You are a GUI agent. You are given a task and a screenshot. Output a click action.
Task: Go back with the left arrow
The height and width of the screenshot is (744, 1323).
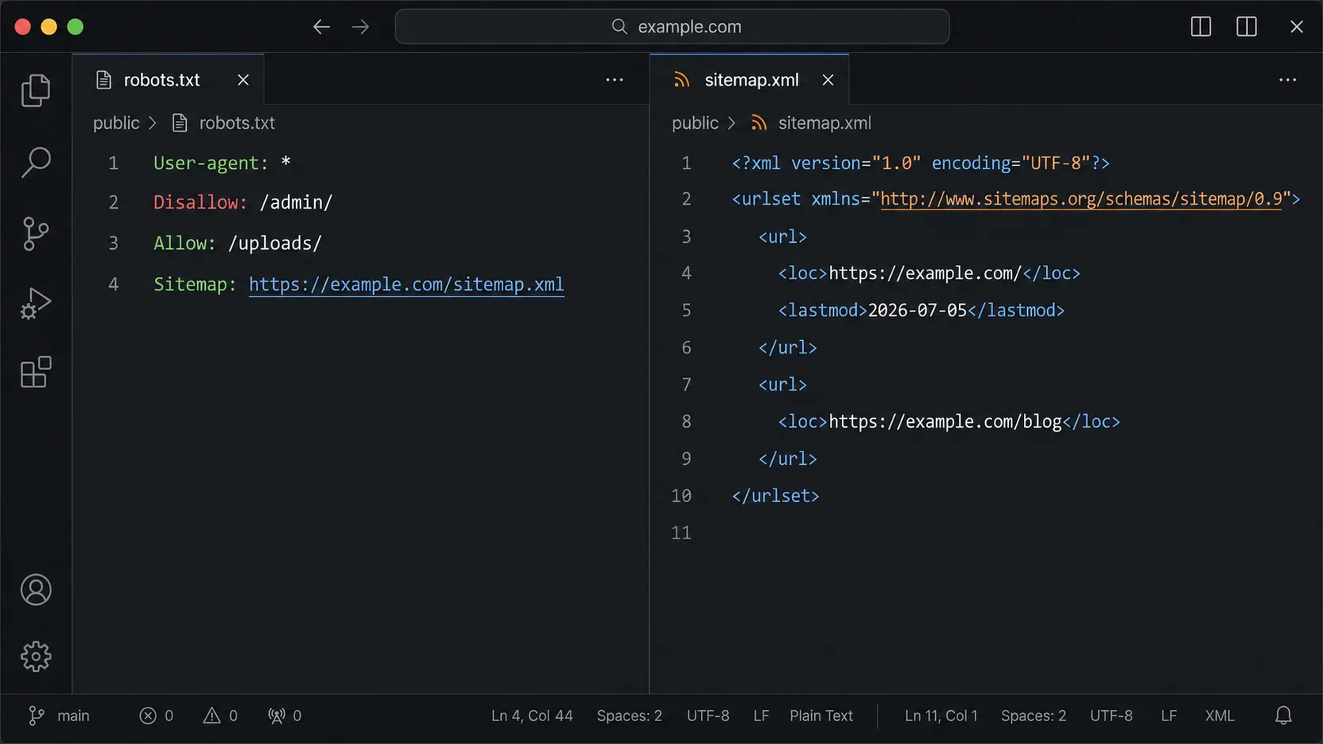click(321, 27)
